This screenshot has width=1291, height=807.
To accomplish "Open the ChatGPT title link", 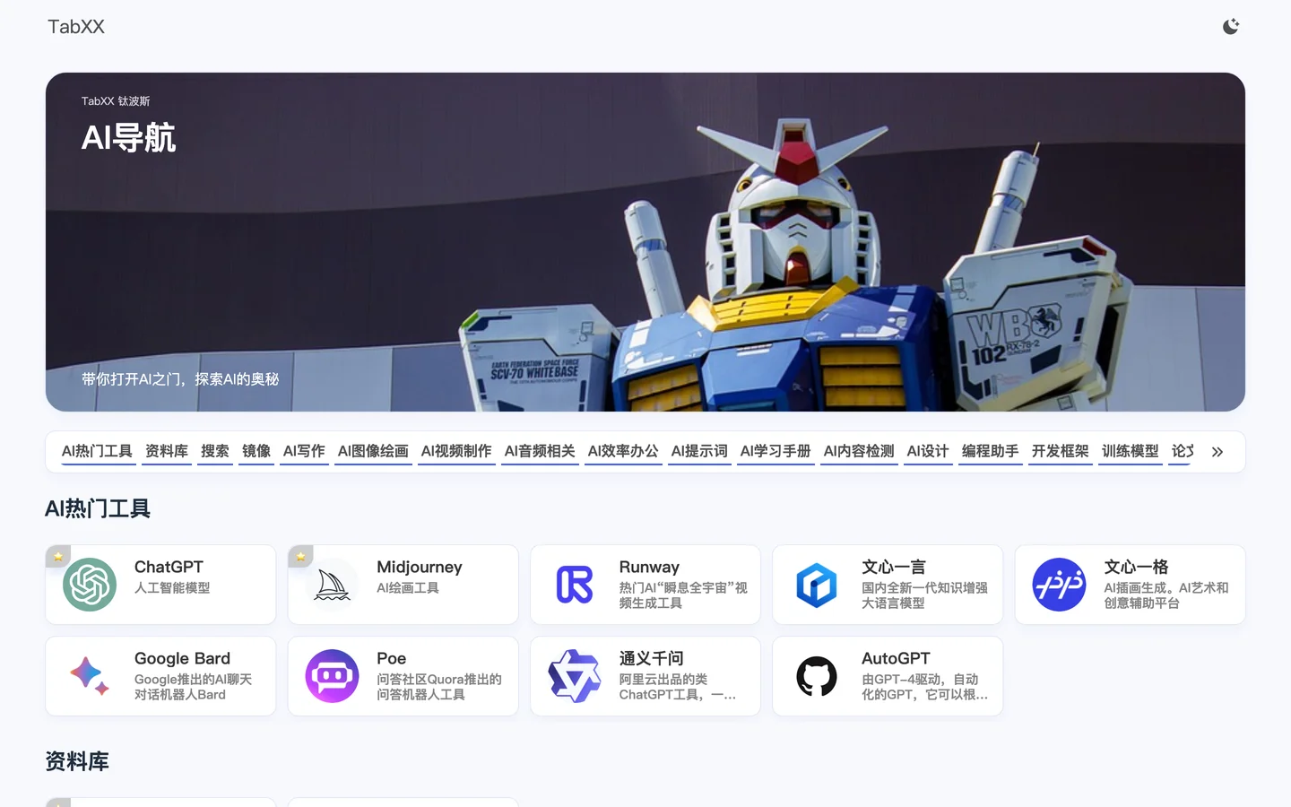I will tap(169, 568).
